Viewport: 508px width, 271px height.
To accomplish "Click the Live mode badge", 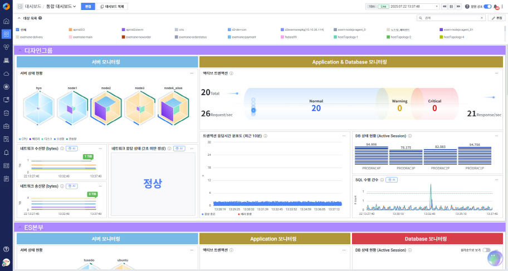I will click(x=383, y=7).
